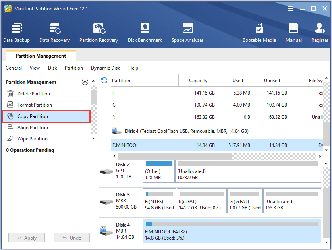Open the Dynamic Disk menu
Image resolution: width=332 pixels, height=250 pixels.
pyautogui.click(x=106, y=68)
